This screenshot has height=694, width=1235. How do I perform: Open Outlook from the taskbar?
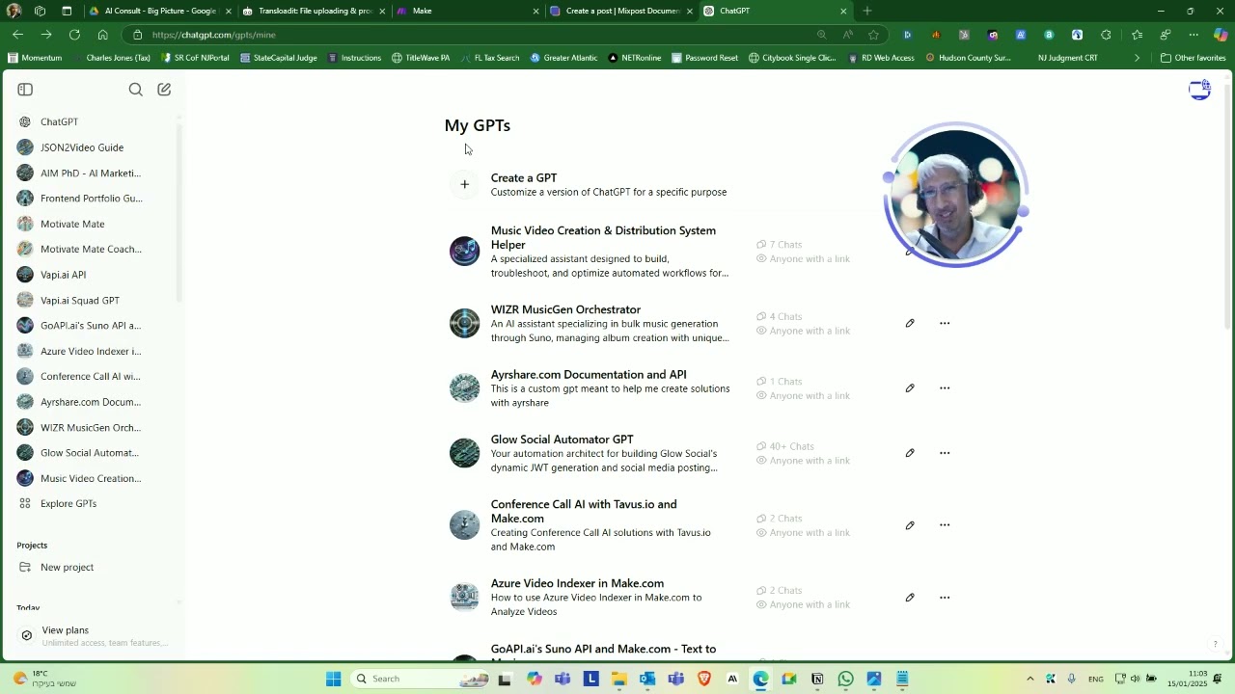pos(647,679)
